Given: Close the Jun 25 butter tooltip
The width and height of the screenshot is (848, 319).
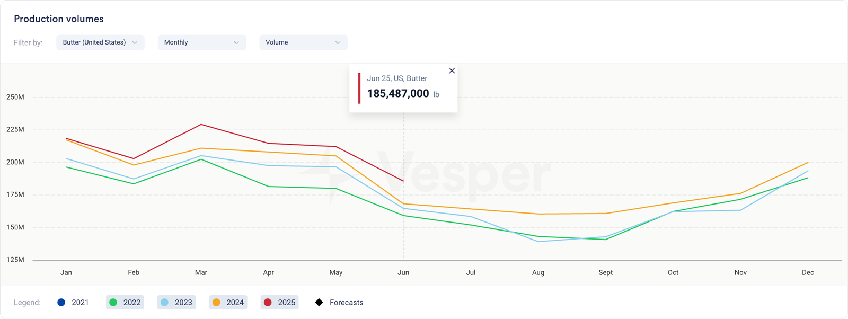Looking at the screenshot, I should point(452,71).
